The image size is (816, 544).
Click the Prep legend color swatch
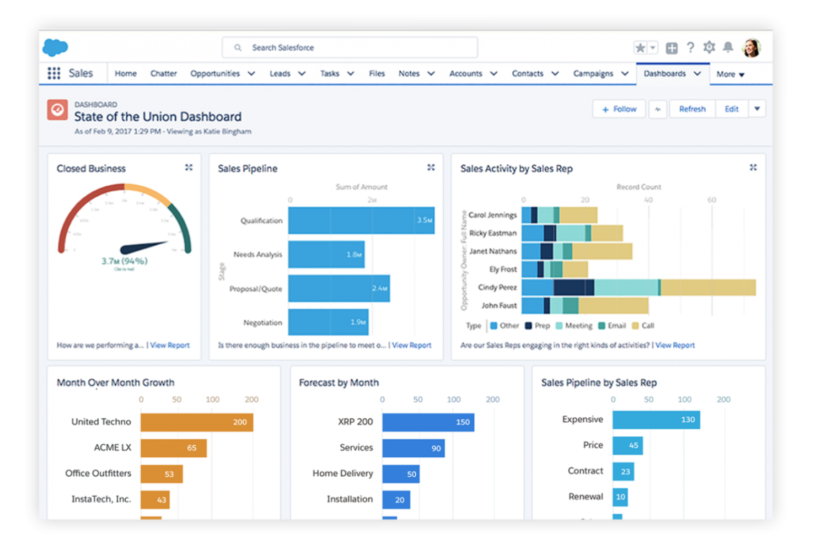(529, 326)
